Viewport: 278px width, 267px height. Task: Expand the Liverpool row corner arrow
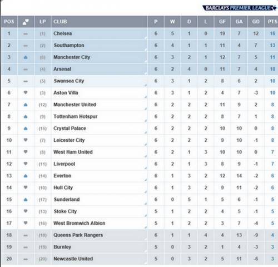click(146, 169)
